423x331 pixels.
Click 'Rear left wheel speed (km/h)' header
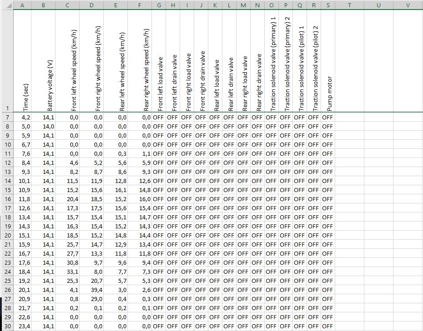116,61
